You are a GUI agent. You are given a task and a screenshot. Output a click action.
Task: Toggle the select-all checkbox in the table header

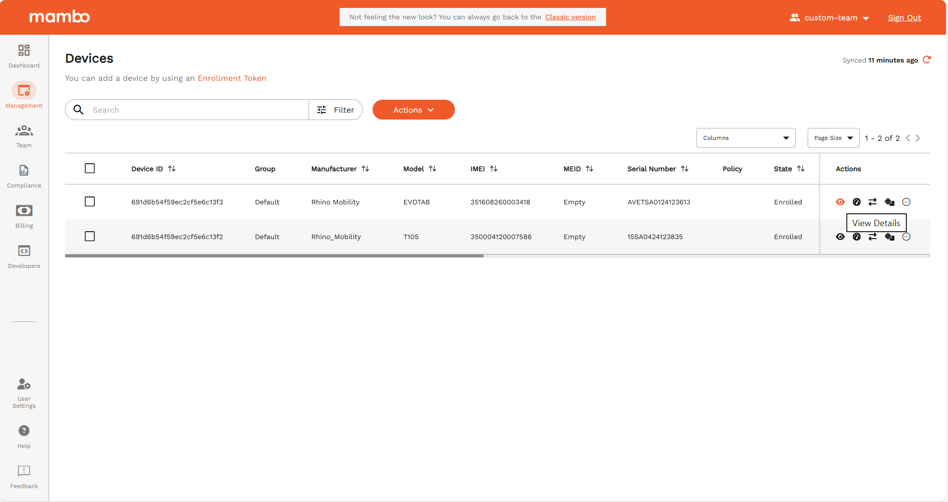(90, 169)
